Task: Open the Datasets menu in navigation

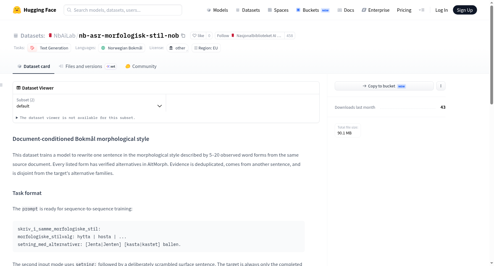Action: (248, 10)
